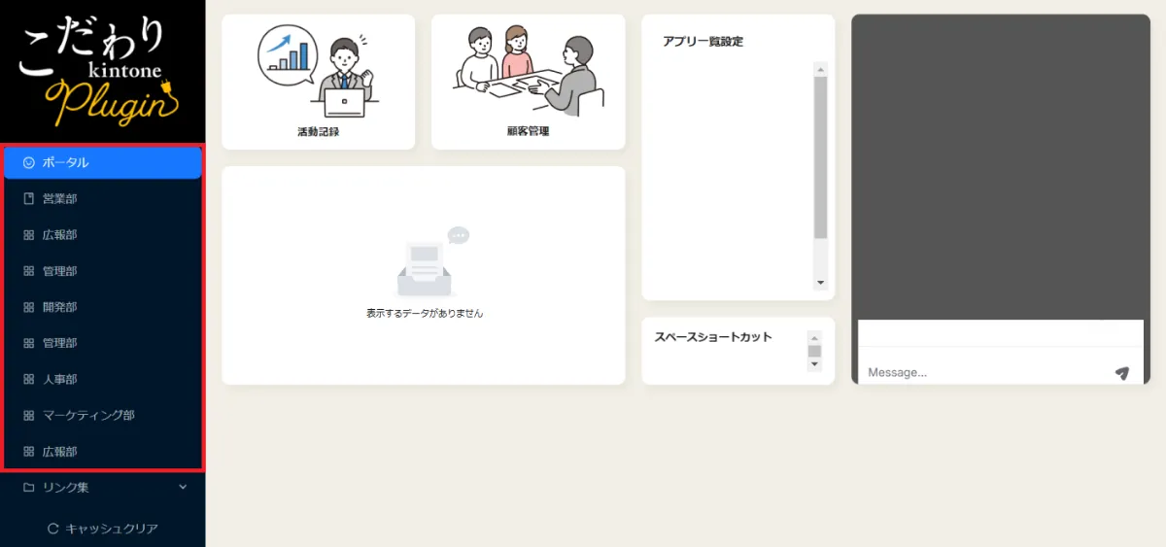Click the paper plane send icon
The width and height of the screenshot is (1166, 547).
point(1122,373)
